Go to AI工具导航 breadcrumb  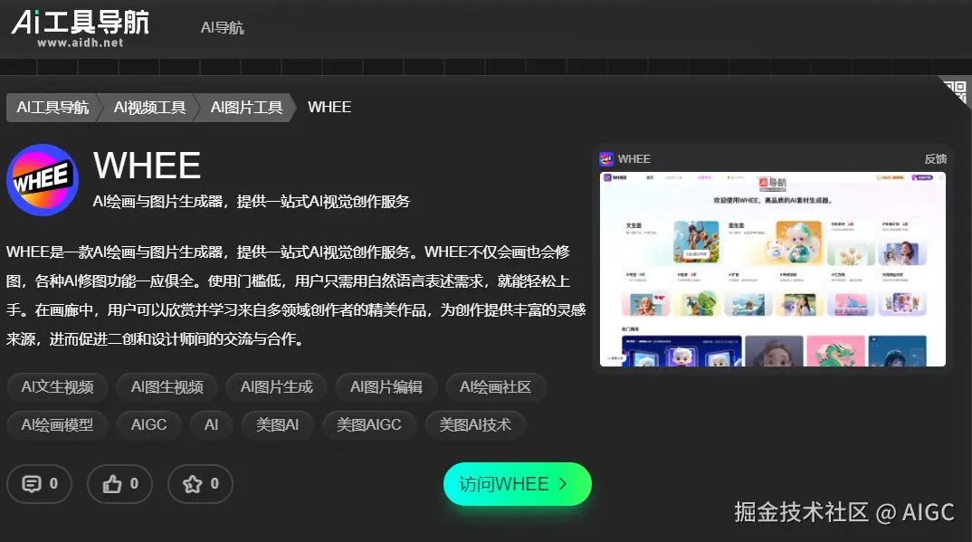[52, 107]
